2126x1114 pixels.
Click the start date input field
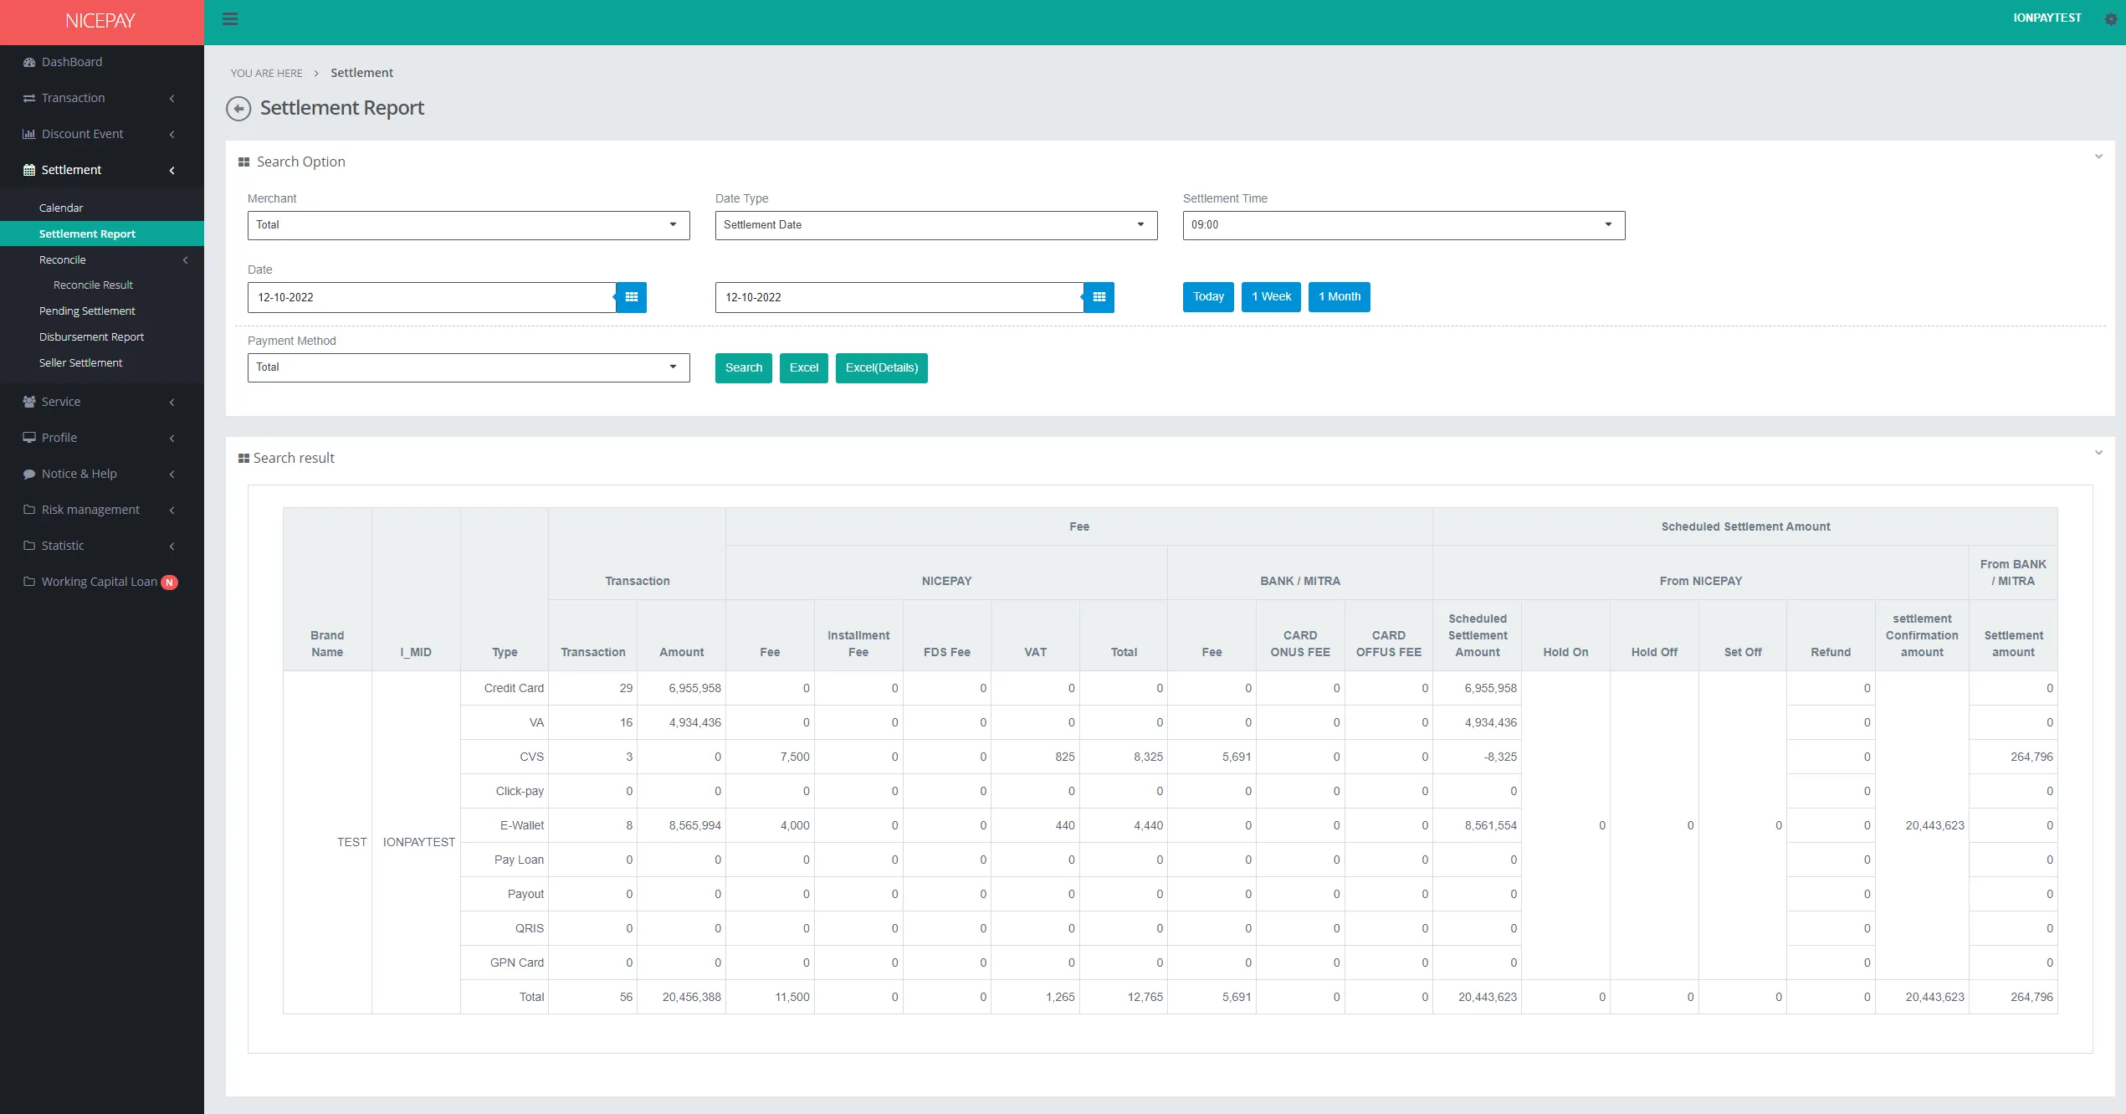tap(432, 297)
